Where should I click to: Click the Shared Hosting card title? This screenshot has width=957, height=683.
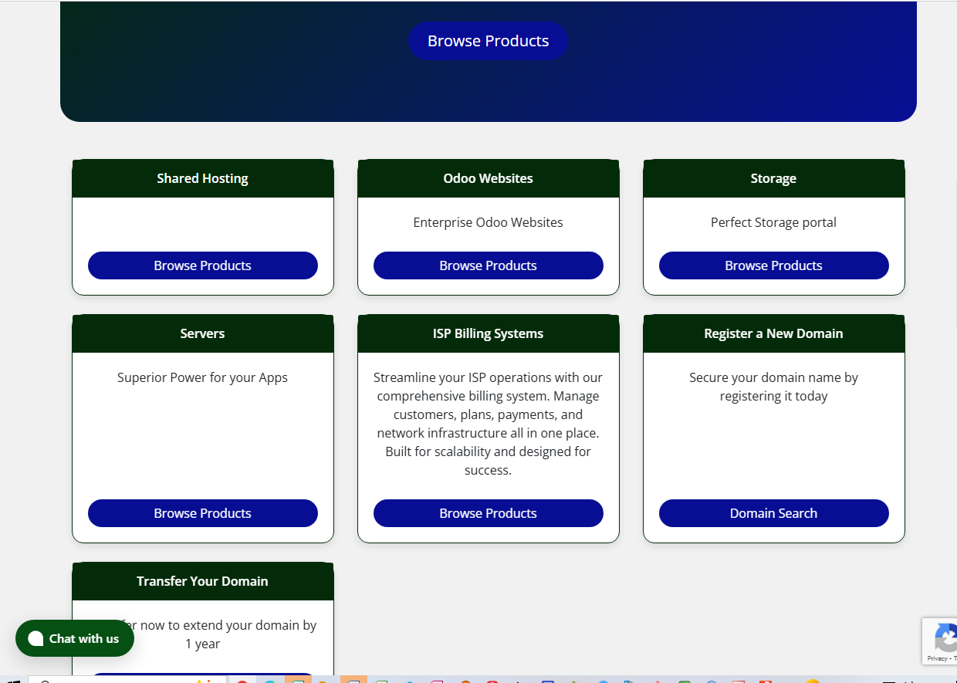coord(202,178)
